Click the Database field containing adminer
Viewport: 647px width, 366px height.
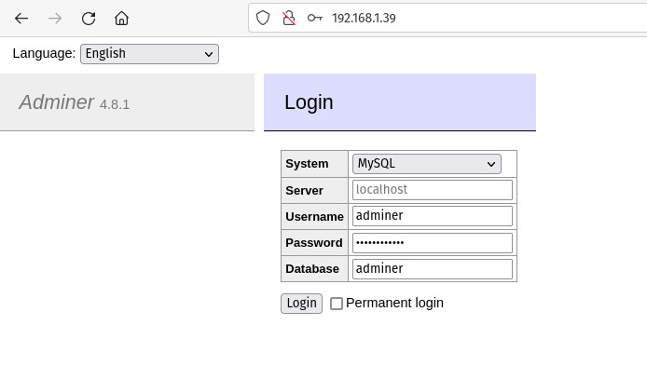coord(433,269)
